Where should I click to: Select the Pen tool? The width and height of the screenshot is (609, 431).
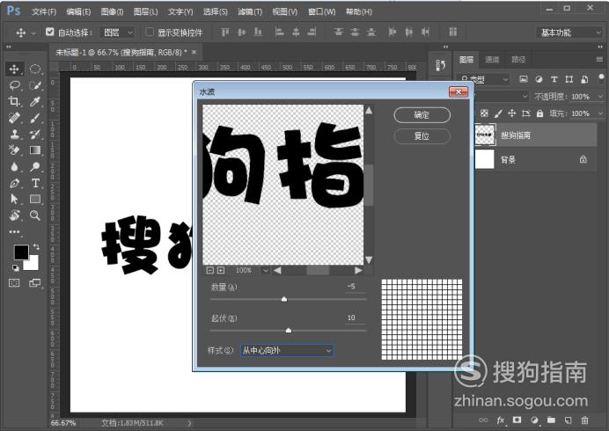pos(14,183)
